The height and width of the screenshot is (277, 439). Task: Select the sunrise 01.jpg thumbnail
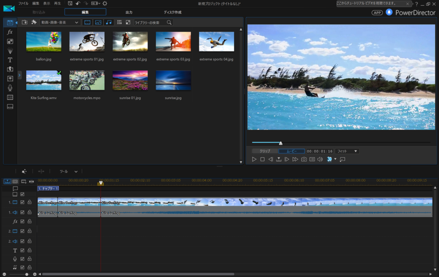130,80
